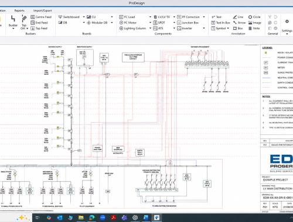Expand the Tap Off dropdown arrow

click(27, 29)
